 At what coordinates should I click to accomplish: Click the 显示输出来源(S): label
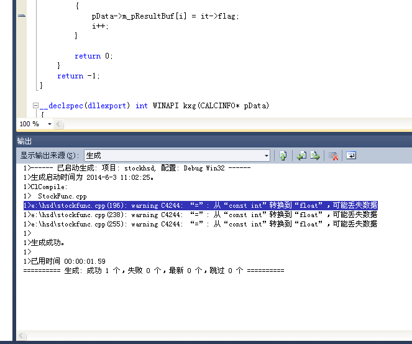pyautogui.click(x=50, y=156)
